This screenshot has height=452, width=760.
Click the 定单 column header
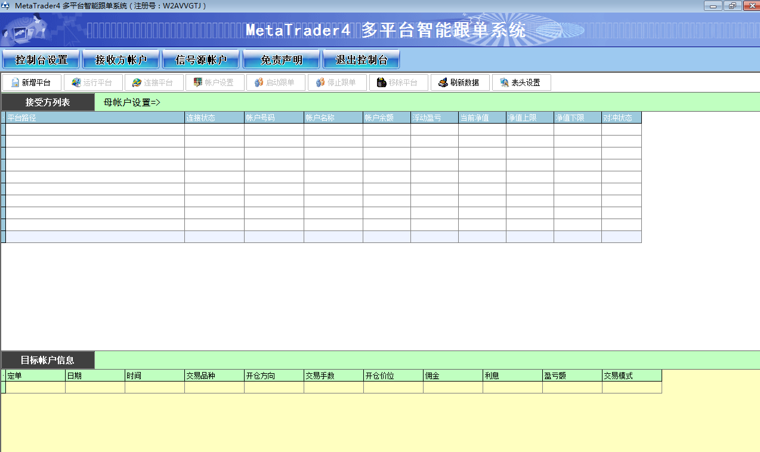click(x=36, y=376)
